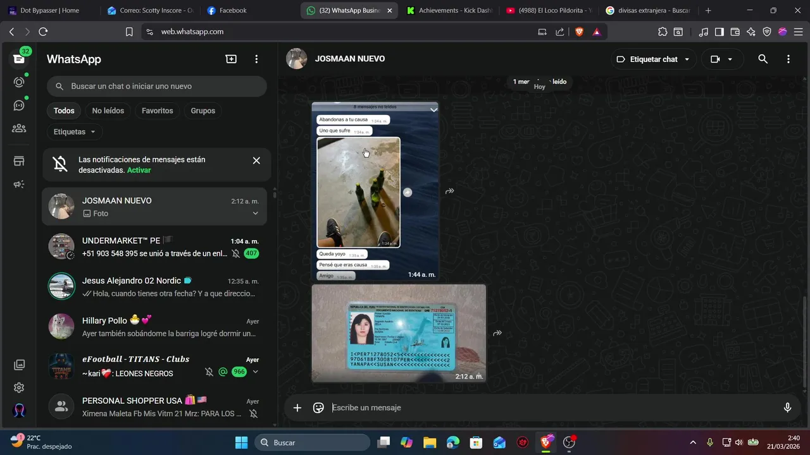
Task: Reload the WhatsApp web page
Action: click(x=43, y=32)
